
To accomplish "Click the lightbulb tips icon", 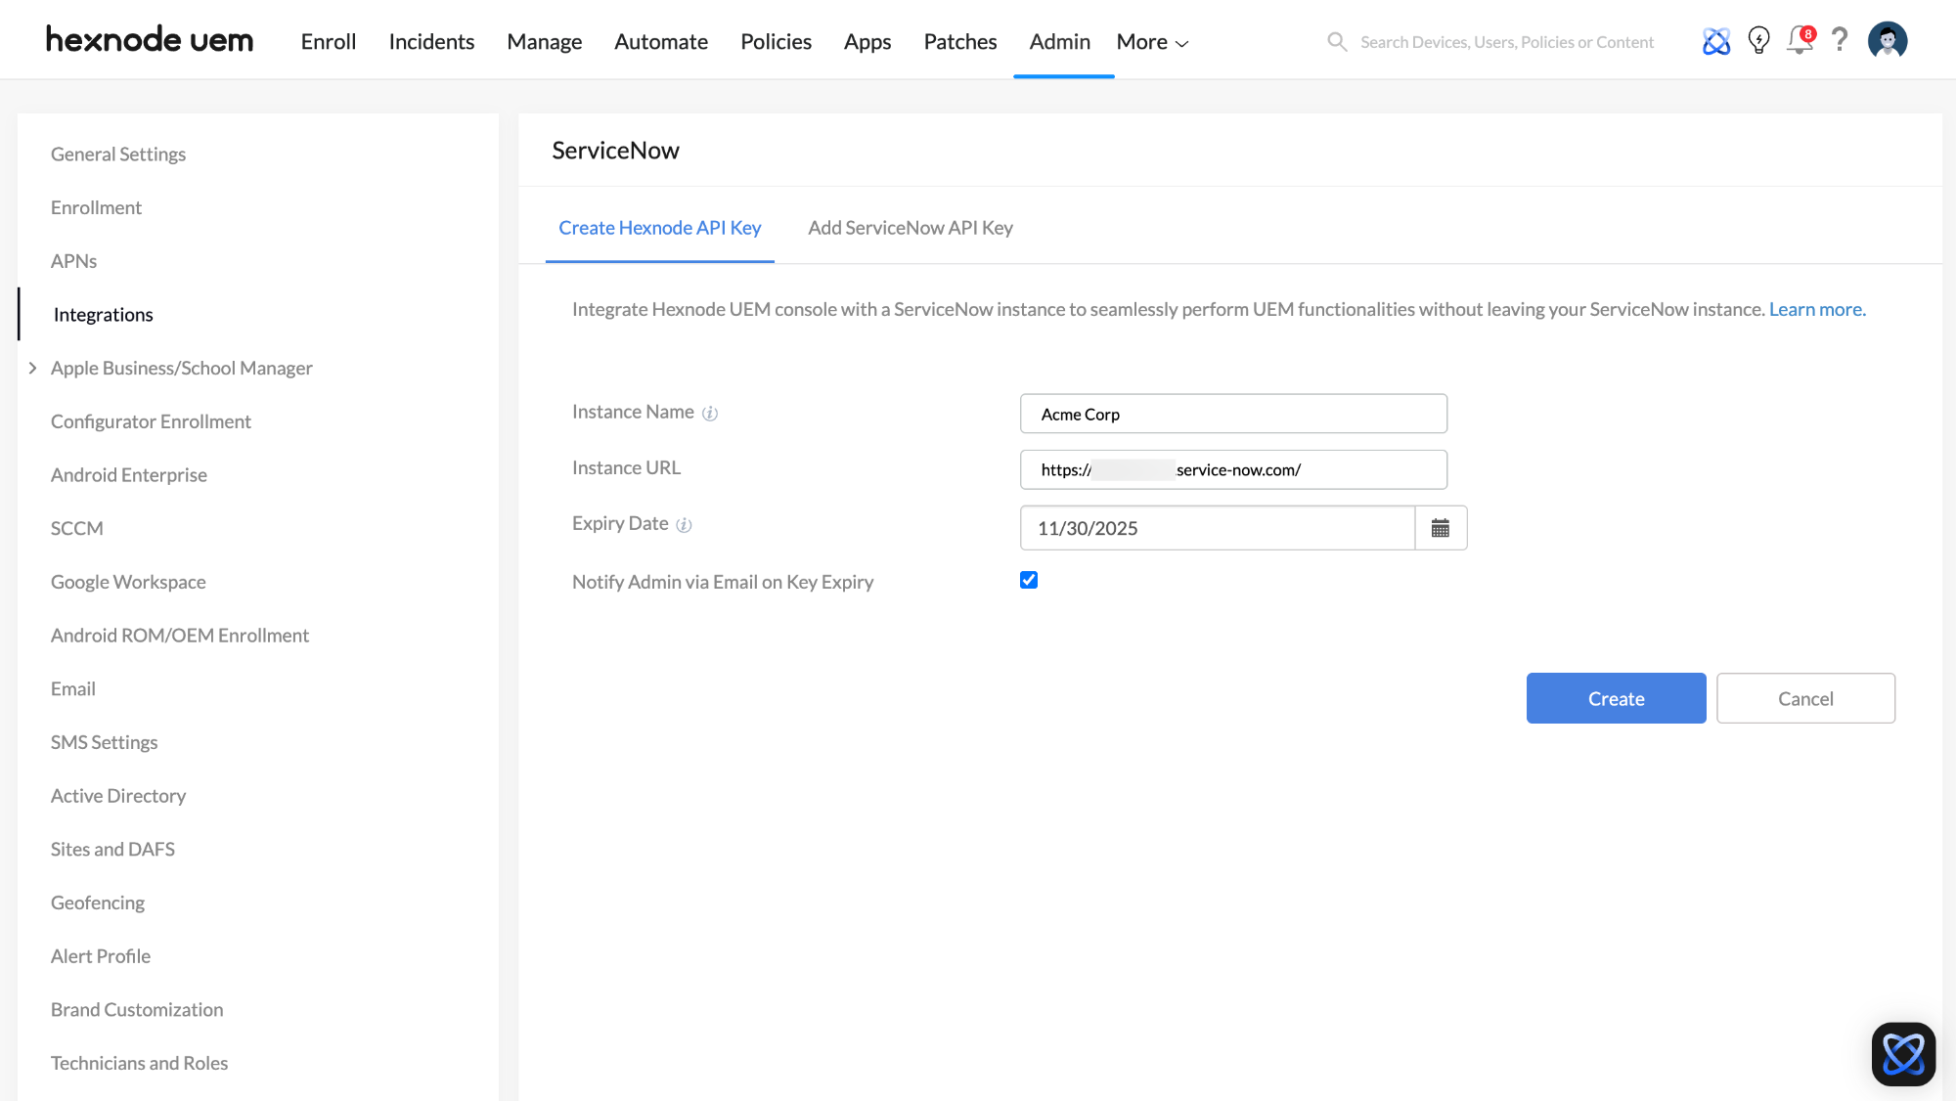I will click(x=1758, y=41).
